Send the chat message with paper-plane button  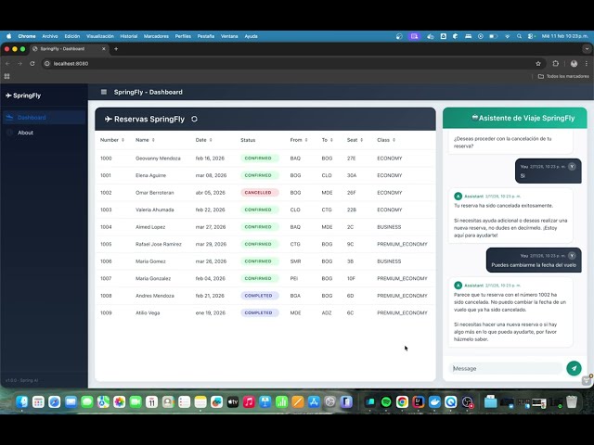pyautogui.click(x=574, y=368)
